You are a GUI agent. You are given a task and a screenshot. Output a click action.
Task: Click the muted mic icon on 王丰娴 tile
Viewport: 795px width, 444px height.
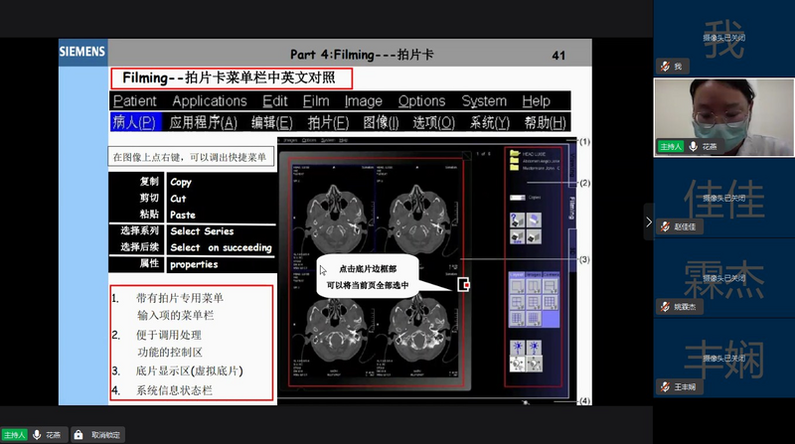point(665,386)
